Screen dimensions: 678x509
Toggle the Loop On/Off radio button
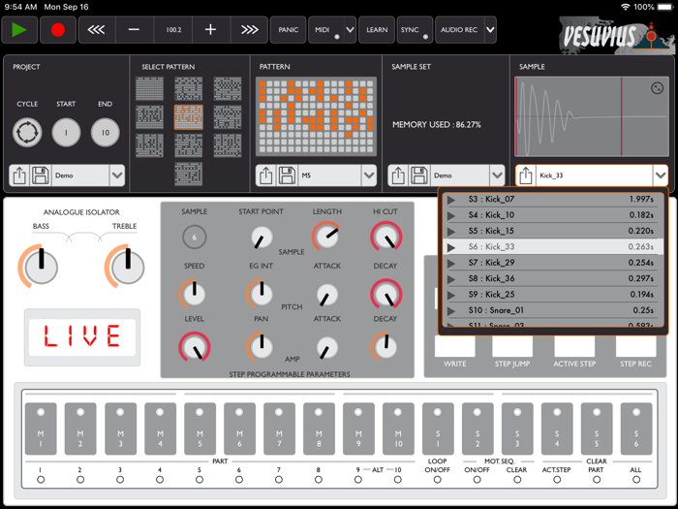point(437,479)
